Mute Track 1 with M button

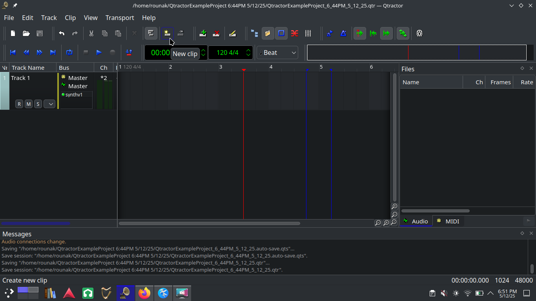click(x=28, y=104)
